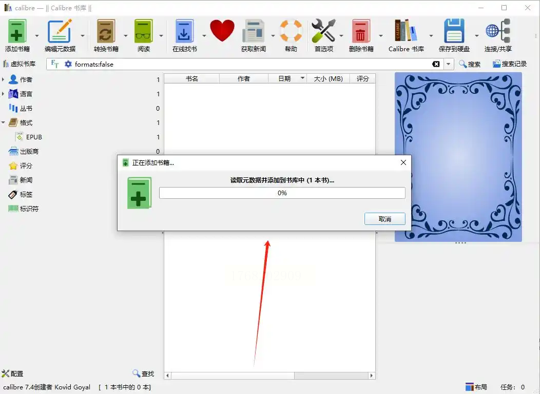The width and height of the screenshot is (540, 394).
Task: Sort by 作者 column header
Action: point(243,79)
